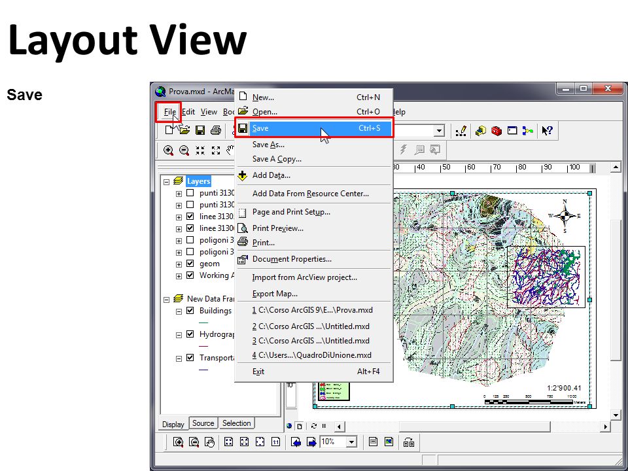Collapse the New Data Frame node
Viewport: 628px width, 471px height.
coord(167,300)
